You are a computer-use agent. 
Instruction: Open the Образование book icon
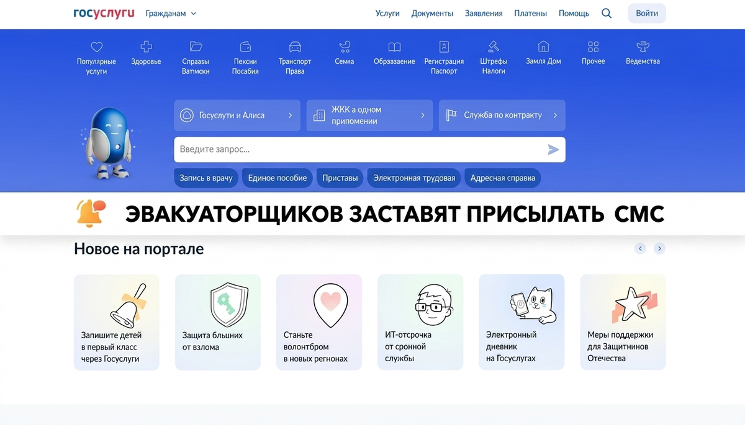(394, 46)
